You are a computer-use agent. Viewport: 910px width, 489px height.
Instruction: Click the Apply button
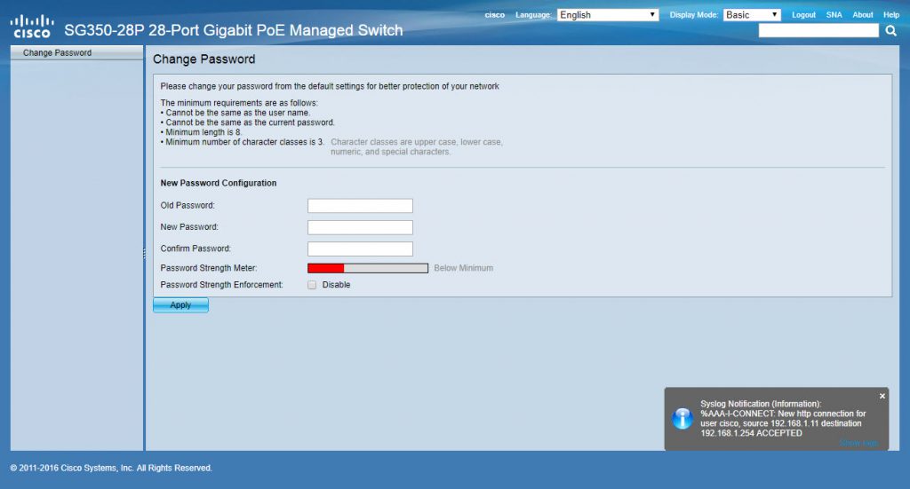(x=180, y=305)
